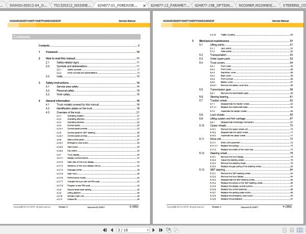
Task: Click the grey 'Contents' heading on left page
Action: point(76,37)
